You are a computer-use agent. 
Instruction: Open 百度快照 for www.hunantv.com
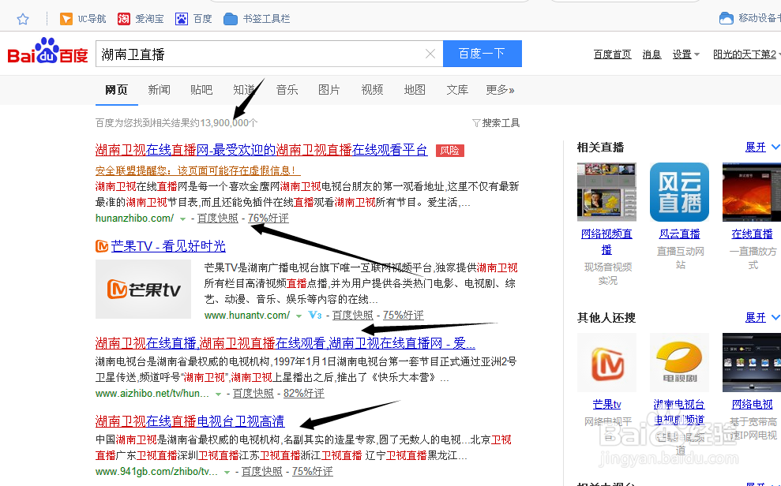coord(353,315)
